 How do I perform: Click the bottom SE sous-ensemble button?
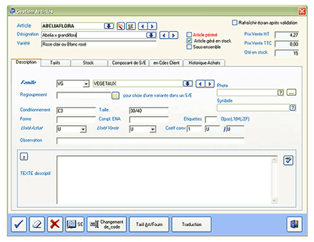click(75, 224)
